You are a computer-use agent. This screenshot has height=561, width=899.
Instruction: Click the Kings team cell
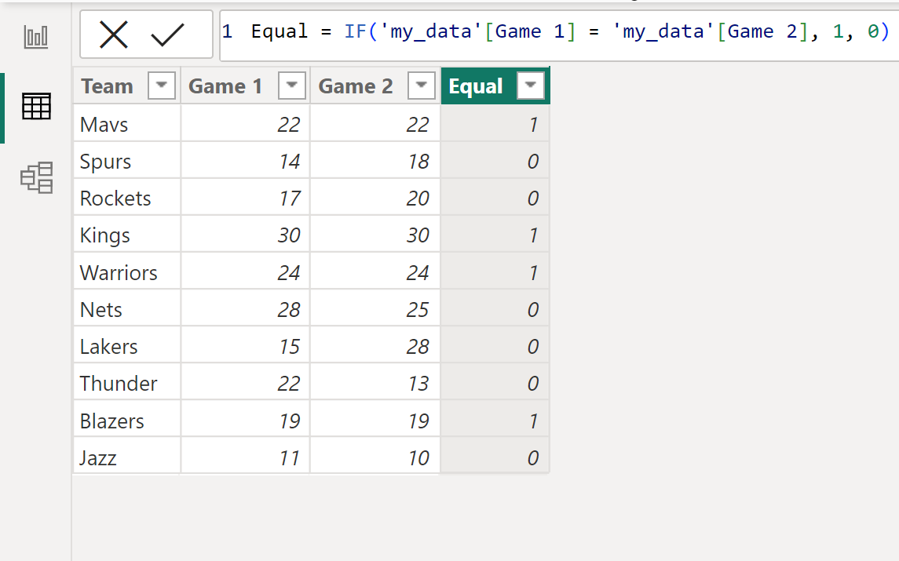126,235
